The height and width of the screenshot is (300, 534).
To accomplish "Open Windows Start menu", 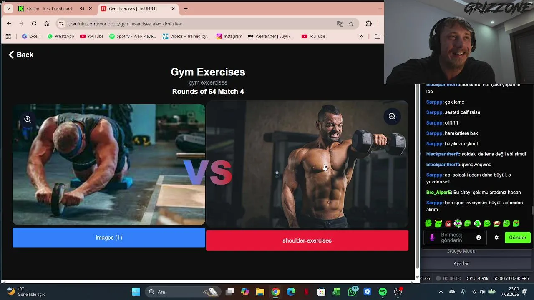I will coord(136,292).
